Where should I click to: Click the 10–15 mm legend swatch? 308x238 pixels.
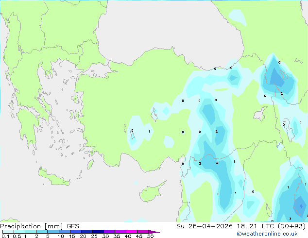click(x=64, y=232)
